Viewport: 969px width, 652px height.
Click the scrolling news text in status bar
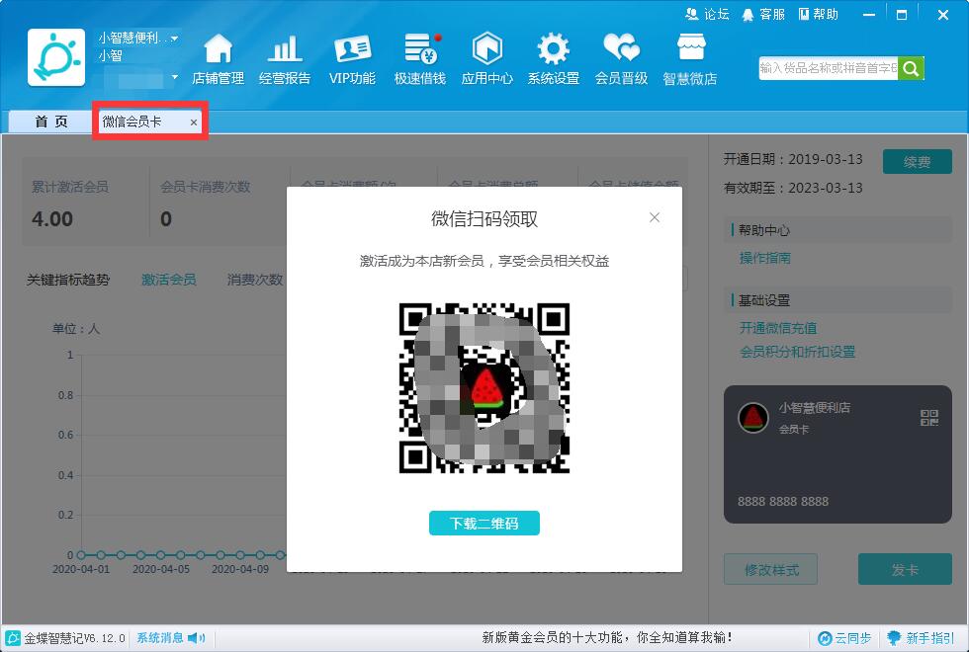[x=607, y=638]
